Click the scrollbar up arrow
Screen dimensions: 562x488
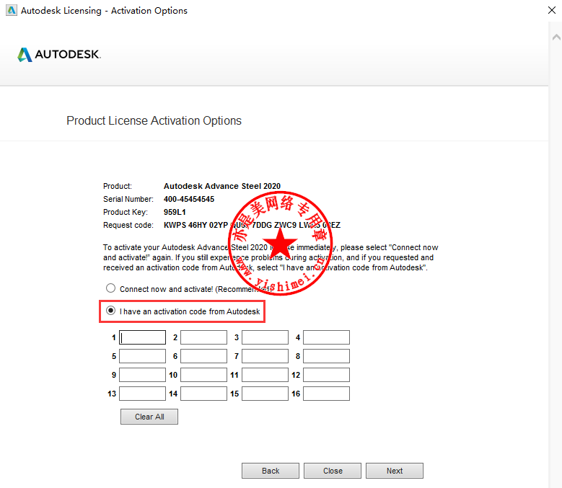[x=556, y=37]
